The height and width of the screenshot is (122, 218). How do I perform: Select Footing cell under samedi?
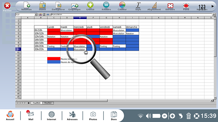(x=119, y=46)
